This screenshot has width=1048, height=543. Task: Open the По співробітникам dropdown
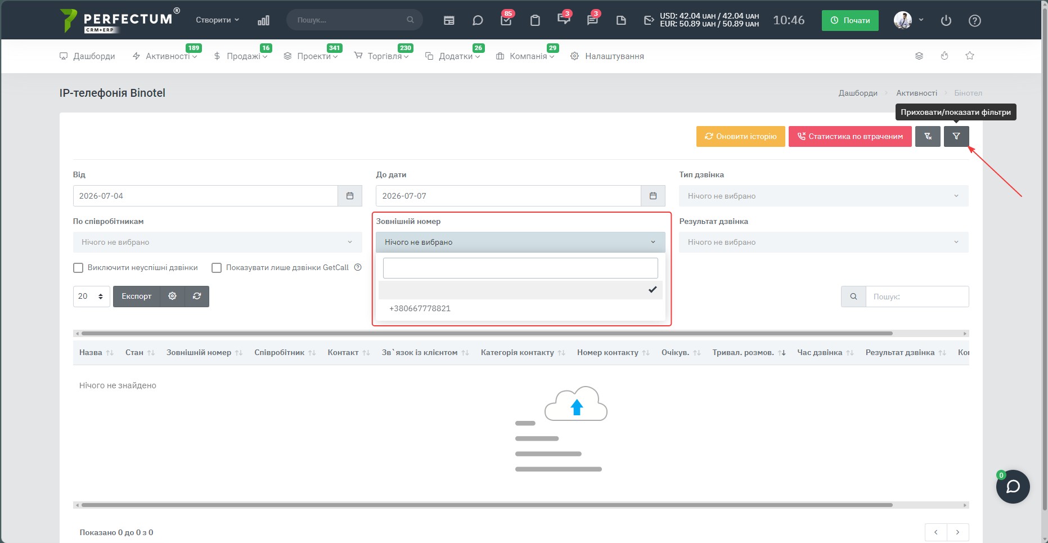[x=217, y=242]
